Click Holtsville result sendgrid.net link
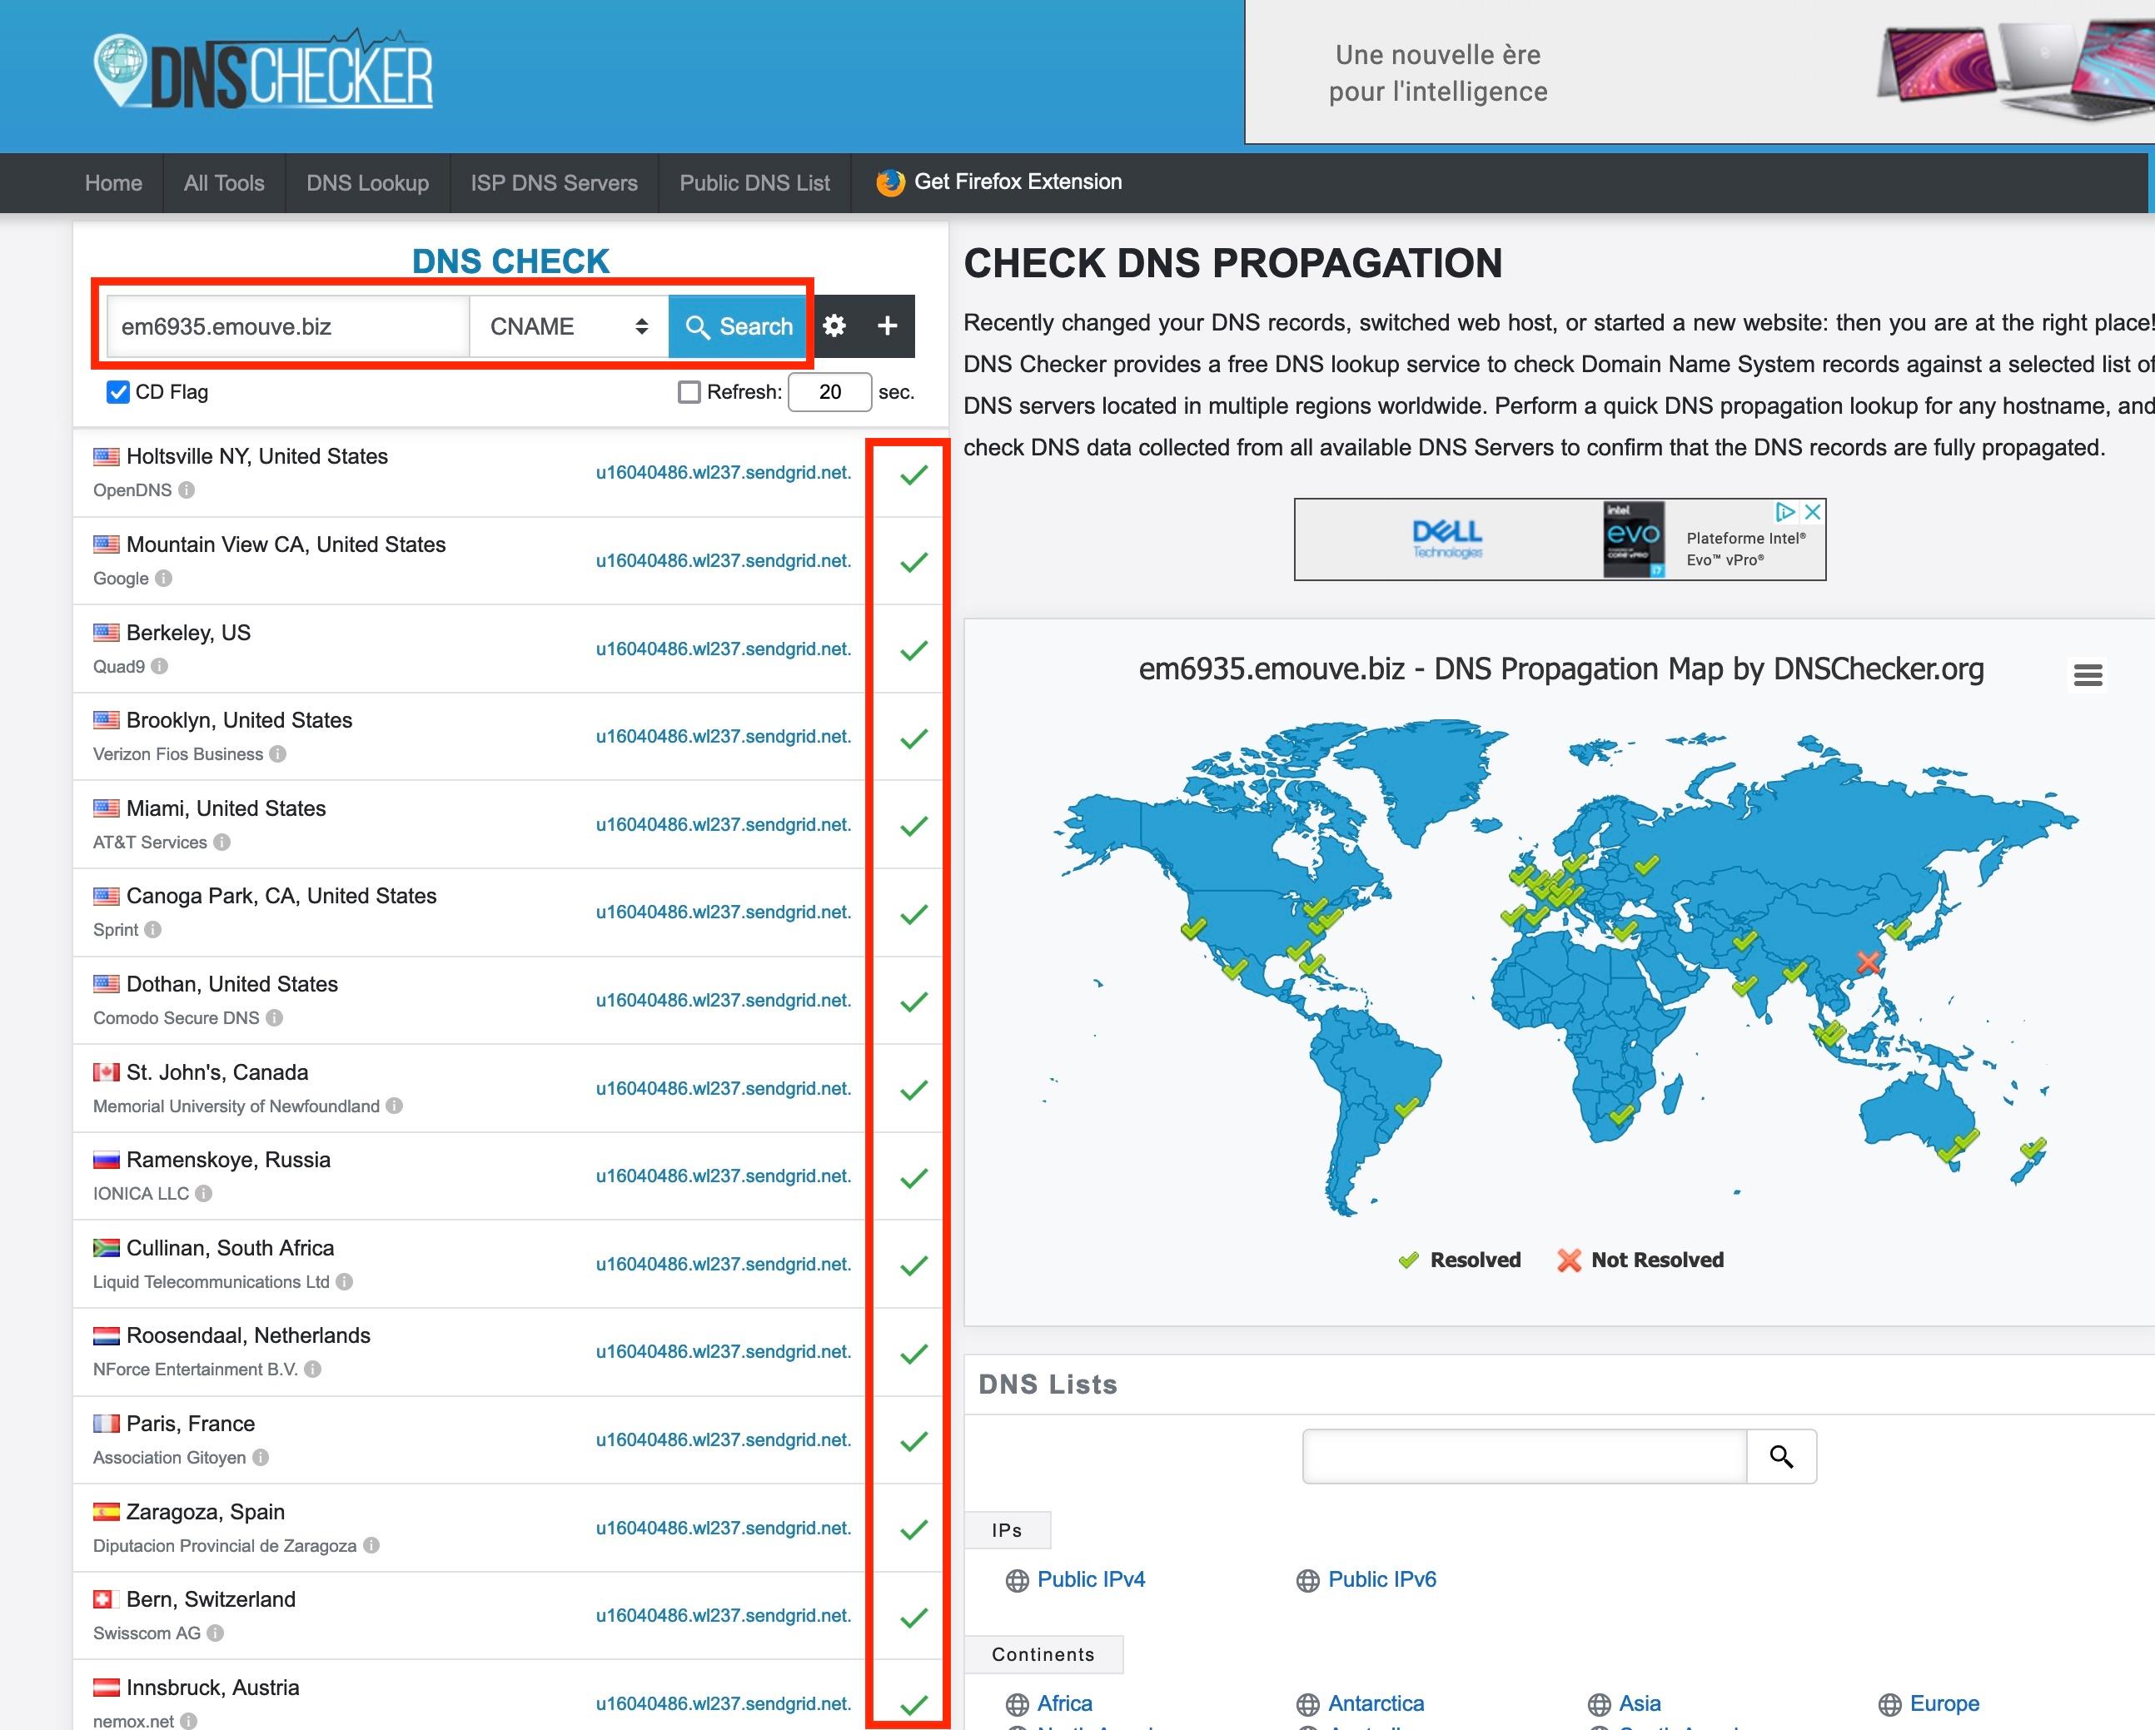Viewport: 2155px width, 1730px height. tap(724, 473)
